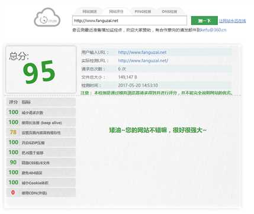Click the detection time 2017-05-20 value
Viewport: 254px width, 214px height.
pyautogui.click(x=138, y=85)
